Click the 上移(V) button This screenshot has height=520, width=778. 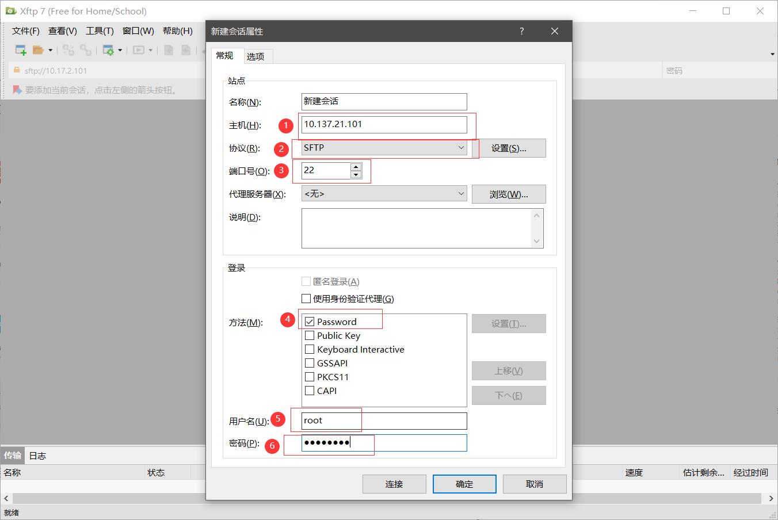tap(509, 371)
